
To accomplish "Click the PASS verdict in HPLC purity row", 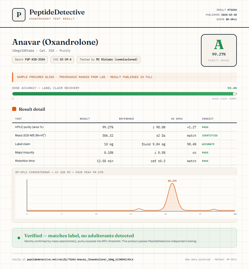I will (205, 127).
